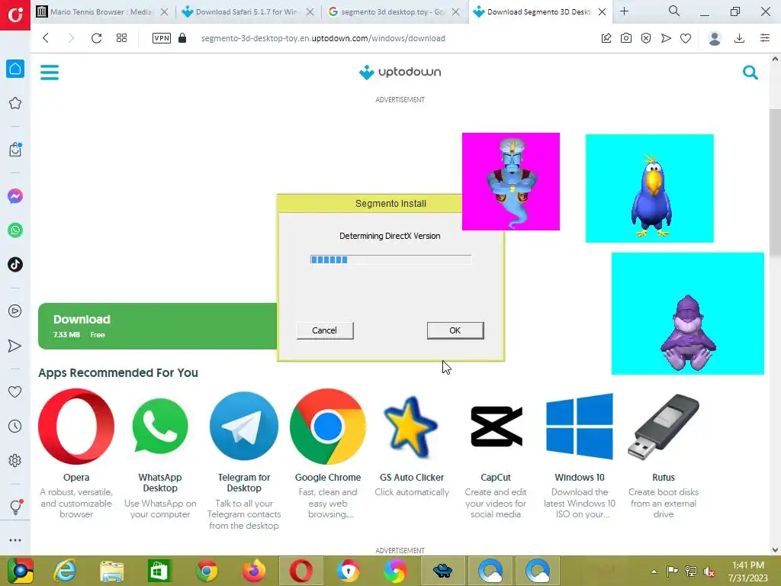The width and height of the screenshot is (781, 586).
Task: Reload the current page
Action: [x=97, y=38]
